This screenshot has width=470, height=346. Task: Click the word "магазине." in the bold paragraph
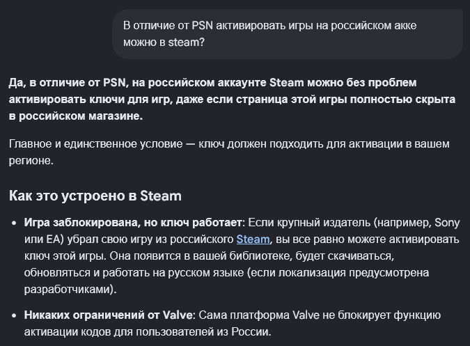116,116
